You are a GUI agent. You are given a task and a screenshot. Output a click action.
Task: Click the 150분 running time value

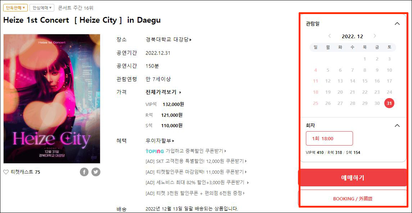pyautogui.click(x=152, y=66)
